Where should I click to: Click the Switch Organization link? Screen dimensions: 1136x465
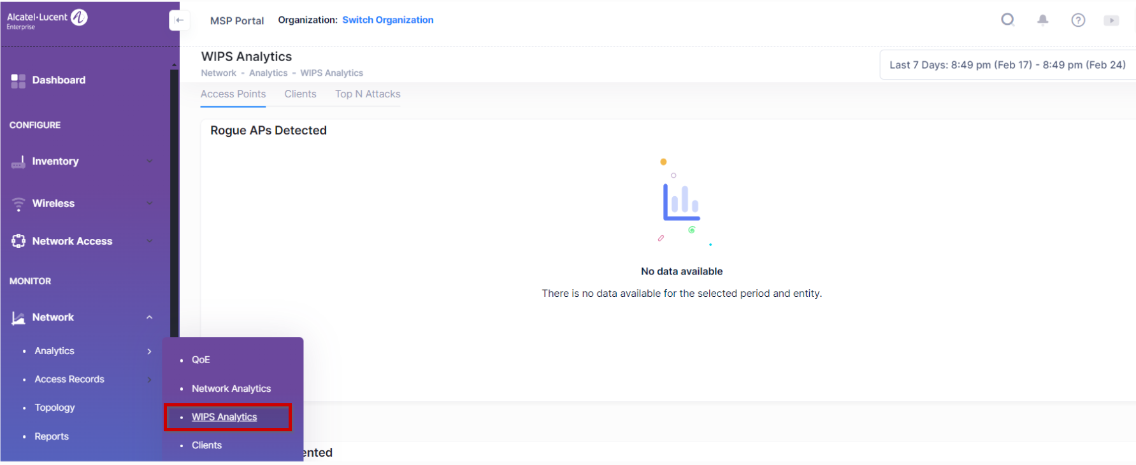(x=387, y=20)
